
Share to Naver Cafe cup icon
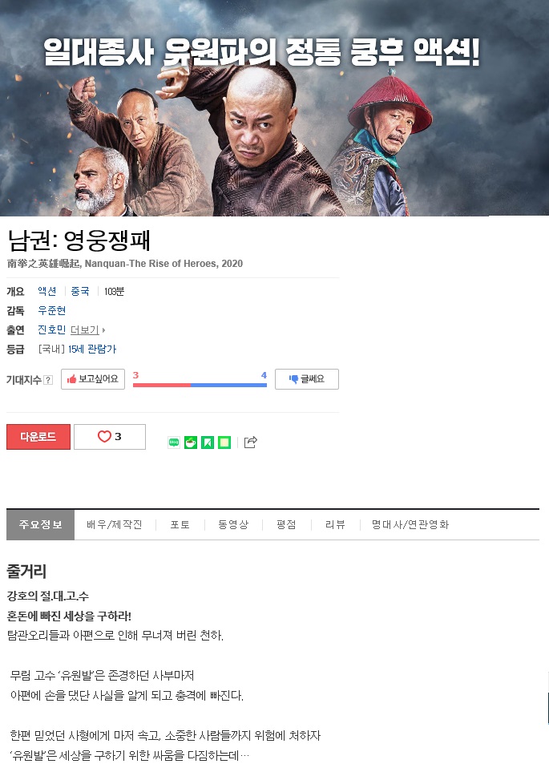[191, 443]
